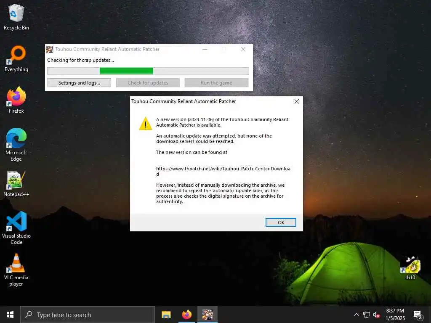The image size is (431, 323).
Task: Open the notification center icon
Action: (x=418, y=315)
